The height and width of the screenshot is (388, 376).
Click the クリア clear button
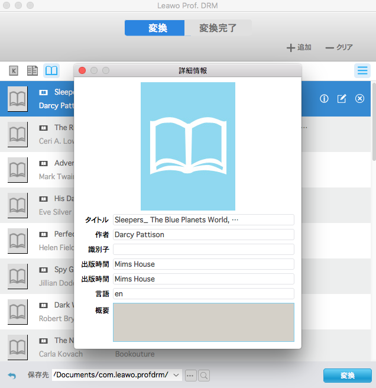(339, 48)
